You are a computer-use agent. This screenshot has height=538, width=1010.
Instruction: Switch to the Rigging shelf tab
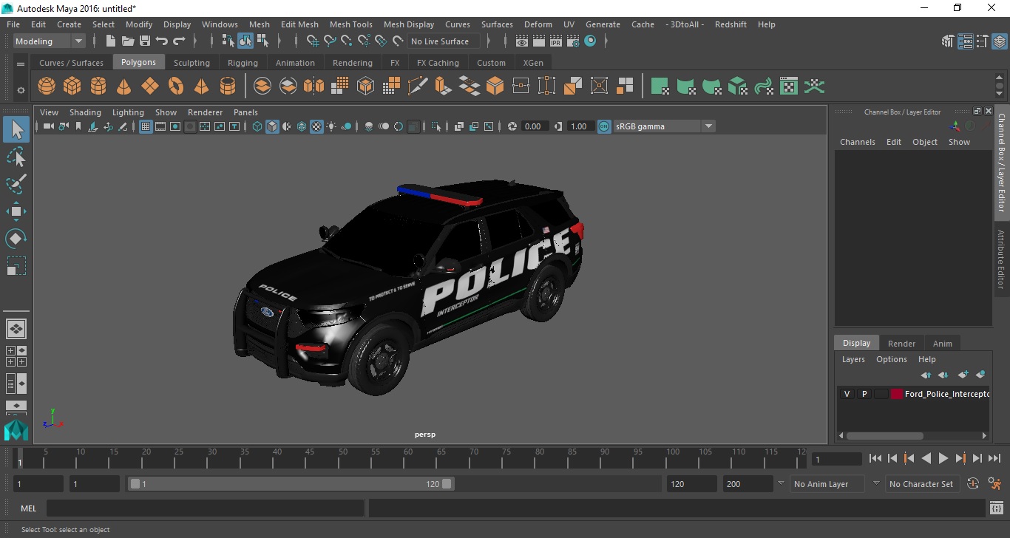click(243, 63)
